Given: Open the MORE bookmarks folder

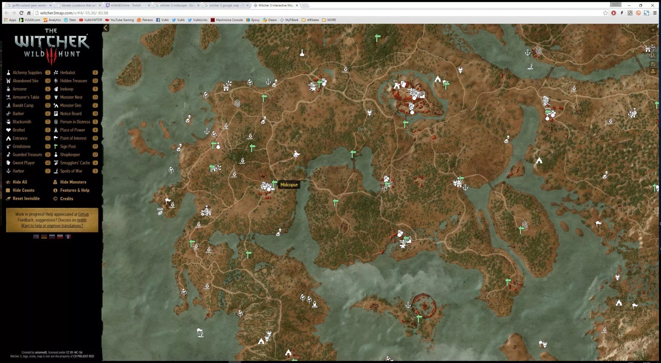Looking at the screenshot, I should (329, 20).
